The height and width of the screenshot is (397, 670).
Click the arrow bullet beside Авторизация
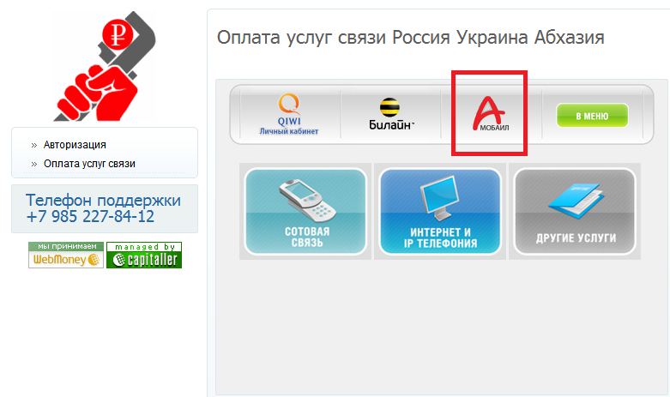[34, 146]
